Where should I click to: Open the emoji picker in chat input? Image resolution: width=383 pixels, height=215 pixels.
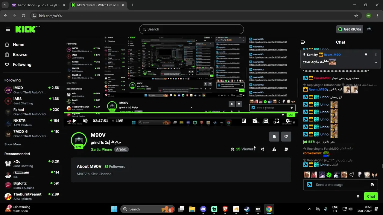tap(372, 185)
